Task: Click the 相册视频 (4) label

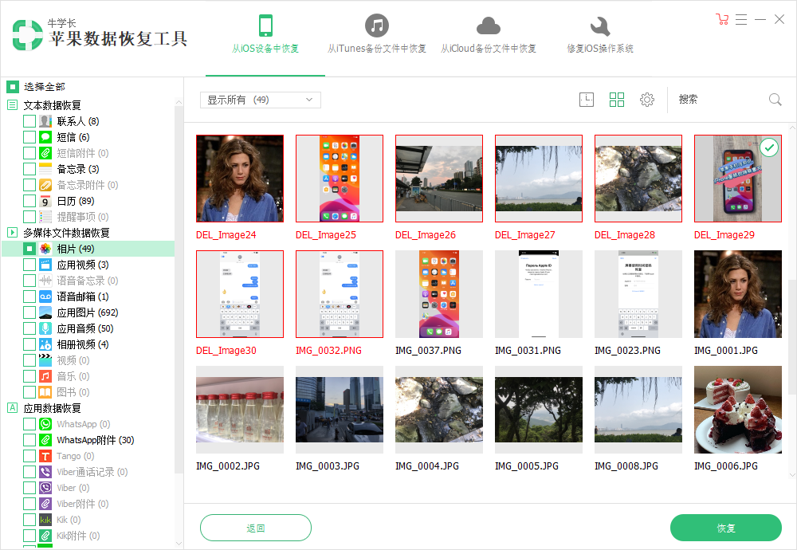Action: tap(82, 344)
